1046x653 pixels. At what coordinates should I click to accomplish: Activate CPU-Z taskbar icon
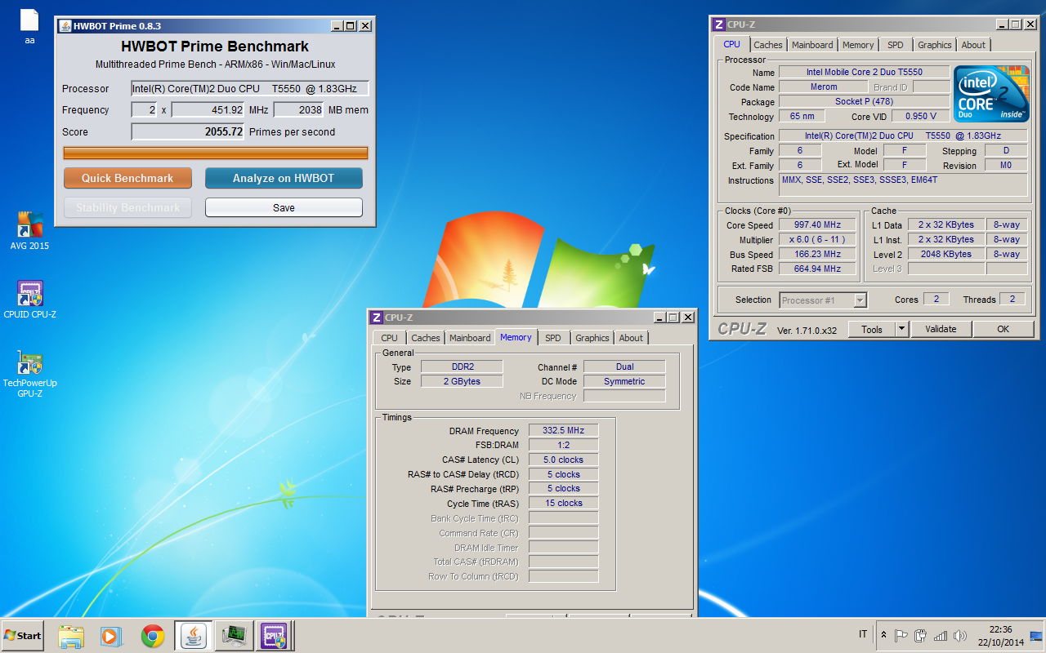pos(274,636)
